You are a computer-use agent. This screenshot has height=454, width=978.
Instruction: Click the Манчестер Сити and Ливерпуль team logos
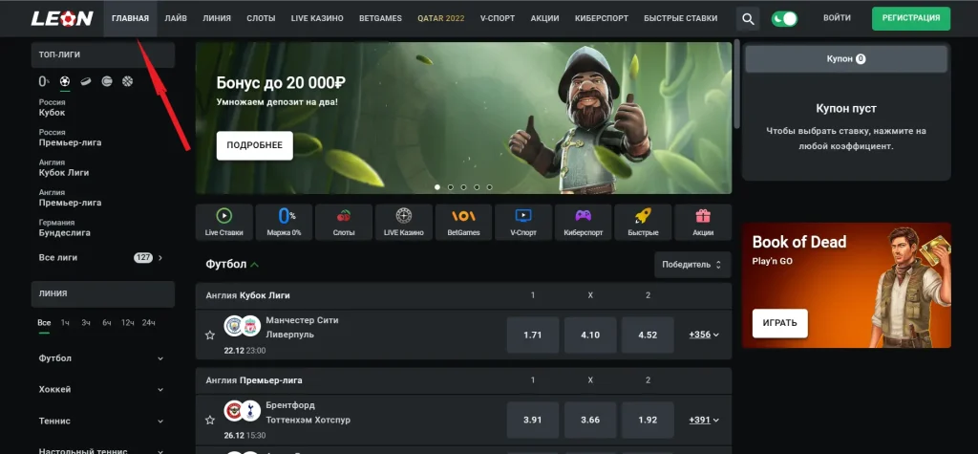point(242,326)
